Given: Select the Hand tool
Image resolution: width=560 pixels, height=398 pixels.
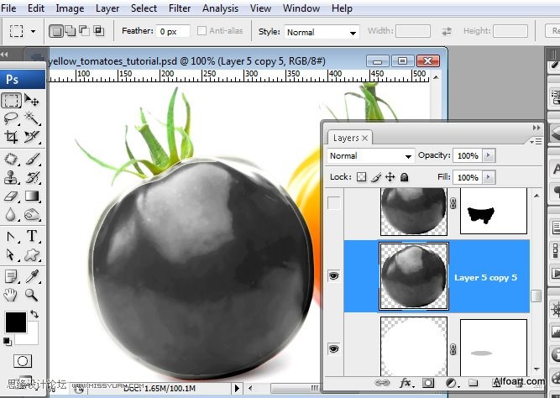Looking at the screenshot, I should 11,295.
